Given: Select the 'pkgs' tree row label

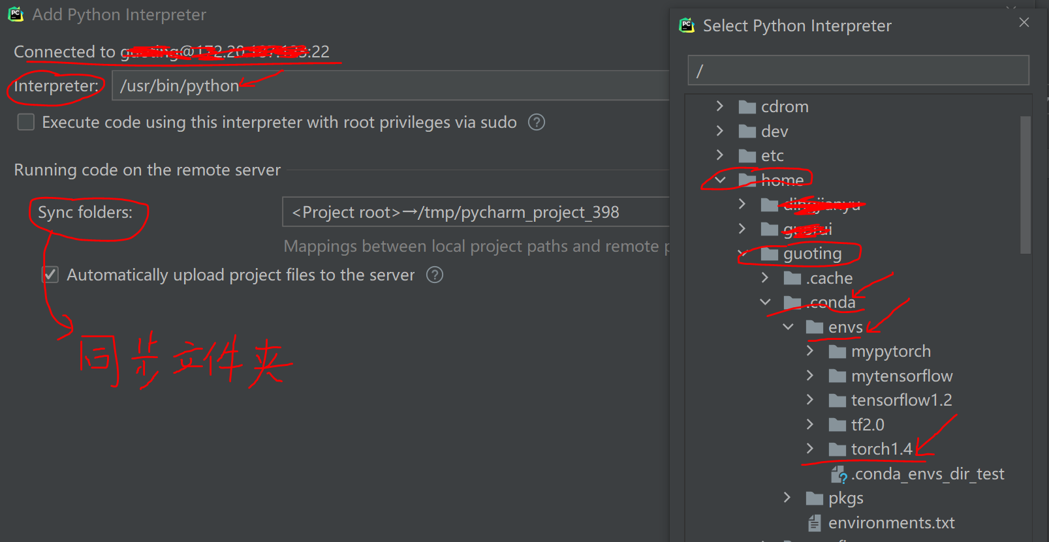Looking at the screenshot, I should click(x=846, y=498).
